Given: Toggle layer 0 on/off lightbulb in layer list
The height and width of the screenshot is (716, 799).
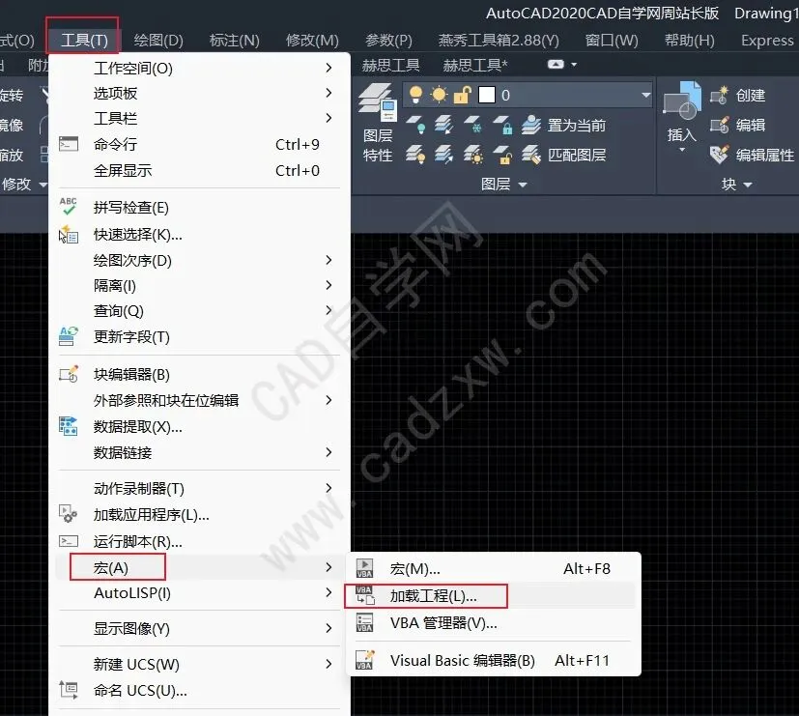Looking at the screenshot, I should [x=415, y=95].
